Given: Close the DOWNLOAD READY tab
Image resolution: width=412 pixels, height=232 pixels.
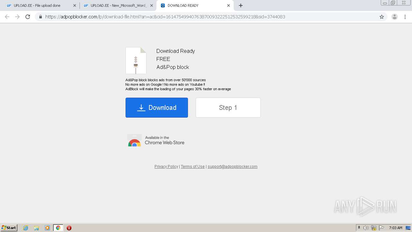Looking at the screenshot, I should [229, 5].
